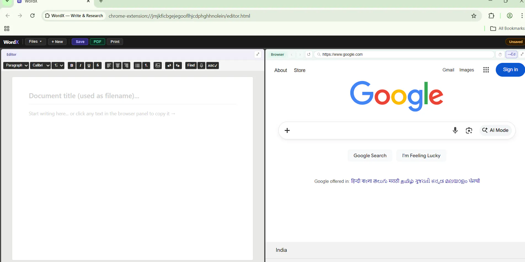
Task: Open browser panel history clock icon
Action: point(500,54)
